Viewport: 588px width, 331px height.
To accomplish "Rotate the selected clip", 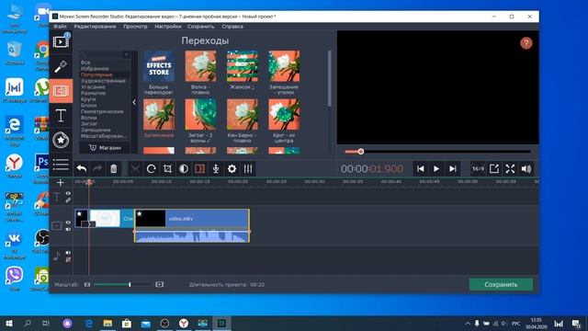I will (151, 169).
